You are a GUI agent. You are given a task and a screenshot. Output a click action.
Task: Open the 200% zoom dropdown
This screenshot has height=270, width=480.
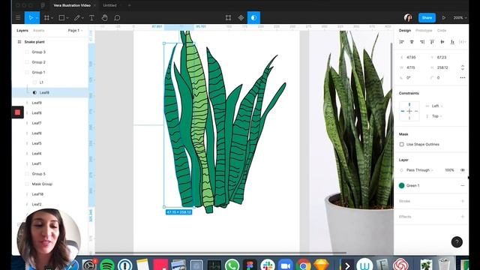click(460, 18)
